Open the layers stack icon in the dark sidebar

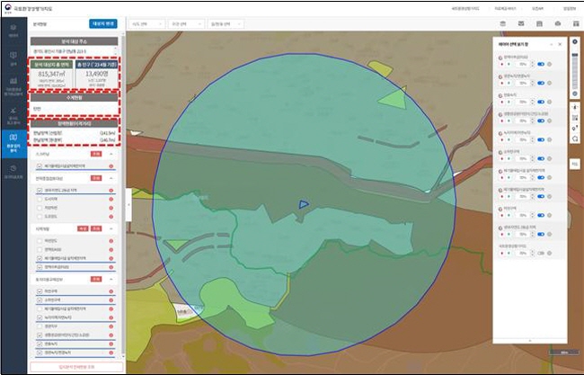click(x=13, y=28)
